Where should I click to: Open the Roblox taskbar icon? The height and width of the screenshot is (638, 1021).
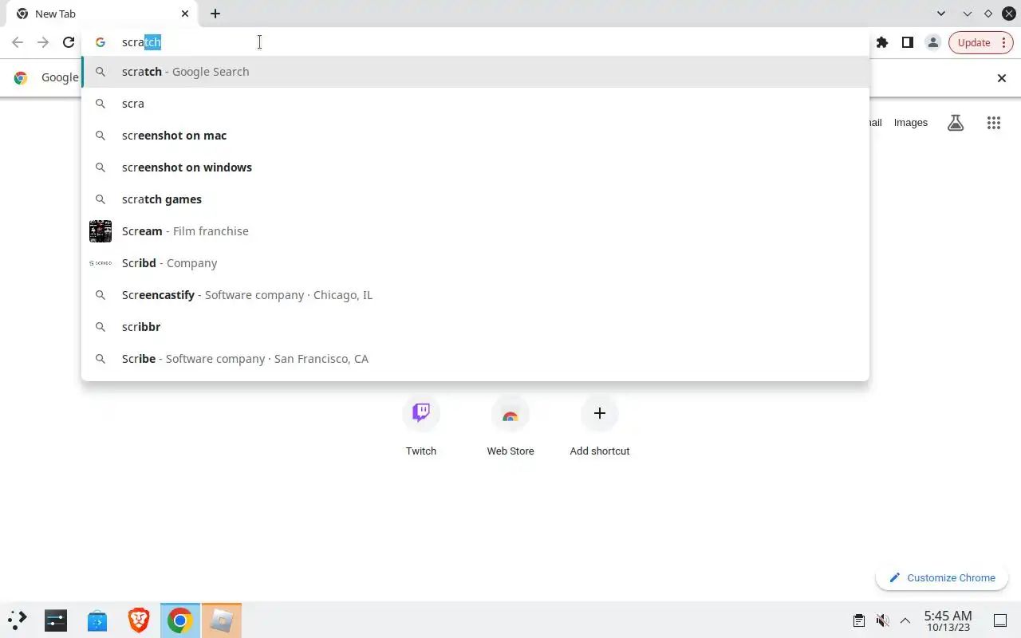click(222, 620)
